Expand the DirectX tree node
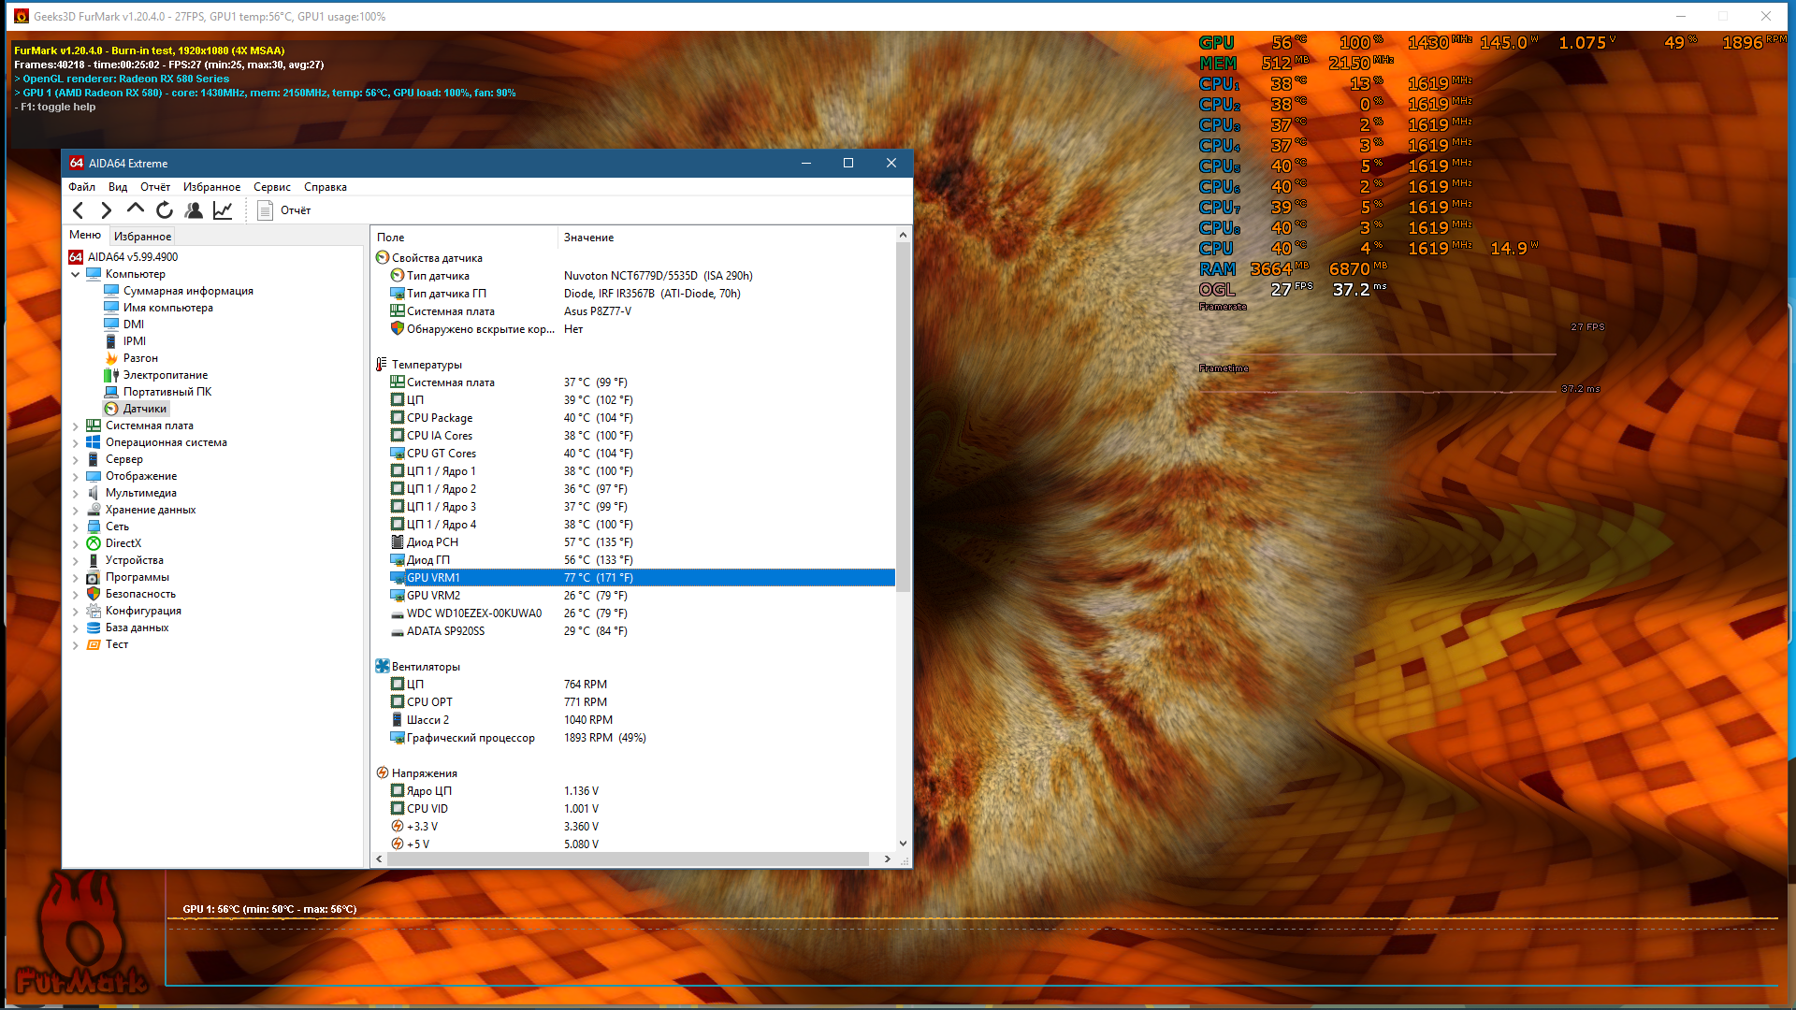Viewport: 1796px width, 1010px height. (76, 543)
